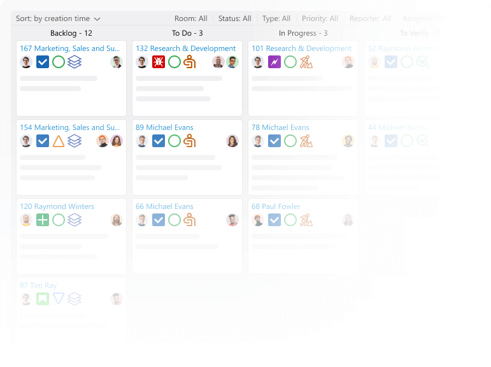The height and width of the screenshot is (367, 491).
Task: Click the assignee avatar on card 78
Action: 348,141
